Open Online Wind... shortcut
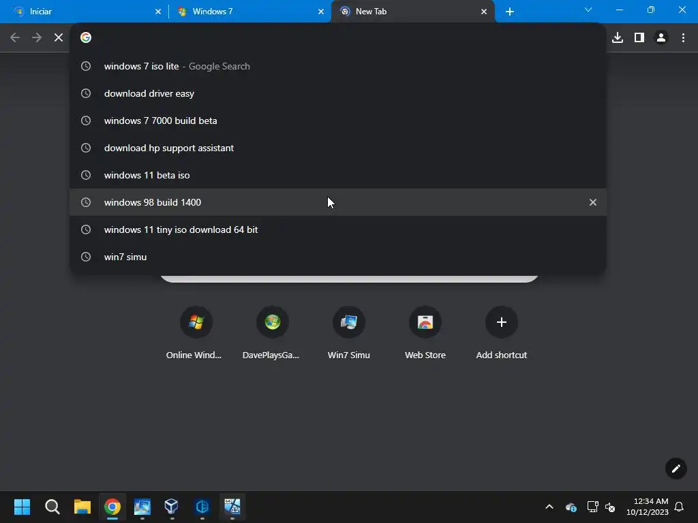This screenshot has width=698, height=523. [x=196, y=332]
